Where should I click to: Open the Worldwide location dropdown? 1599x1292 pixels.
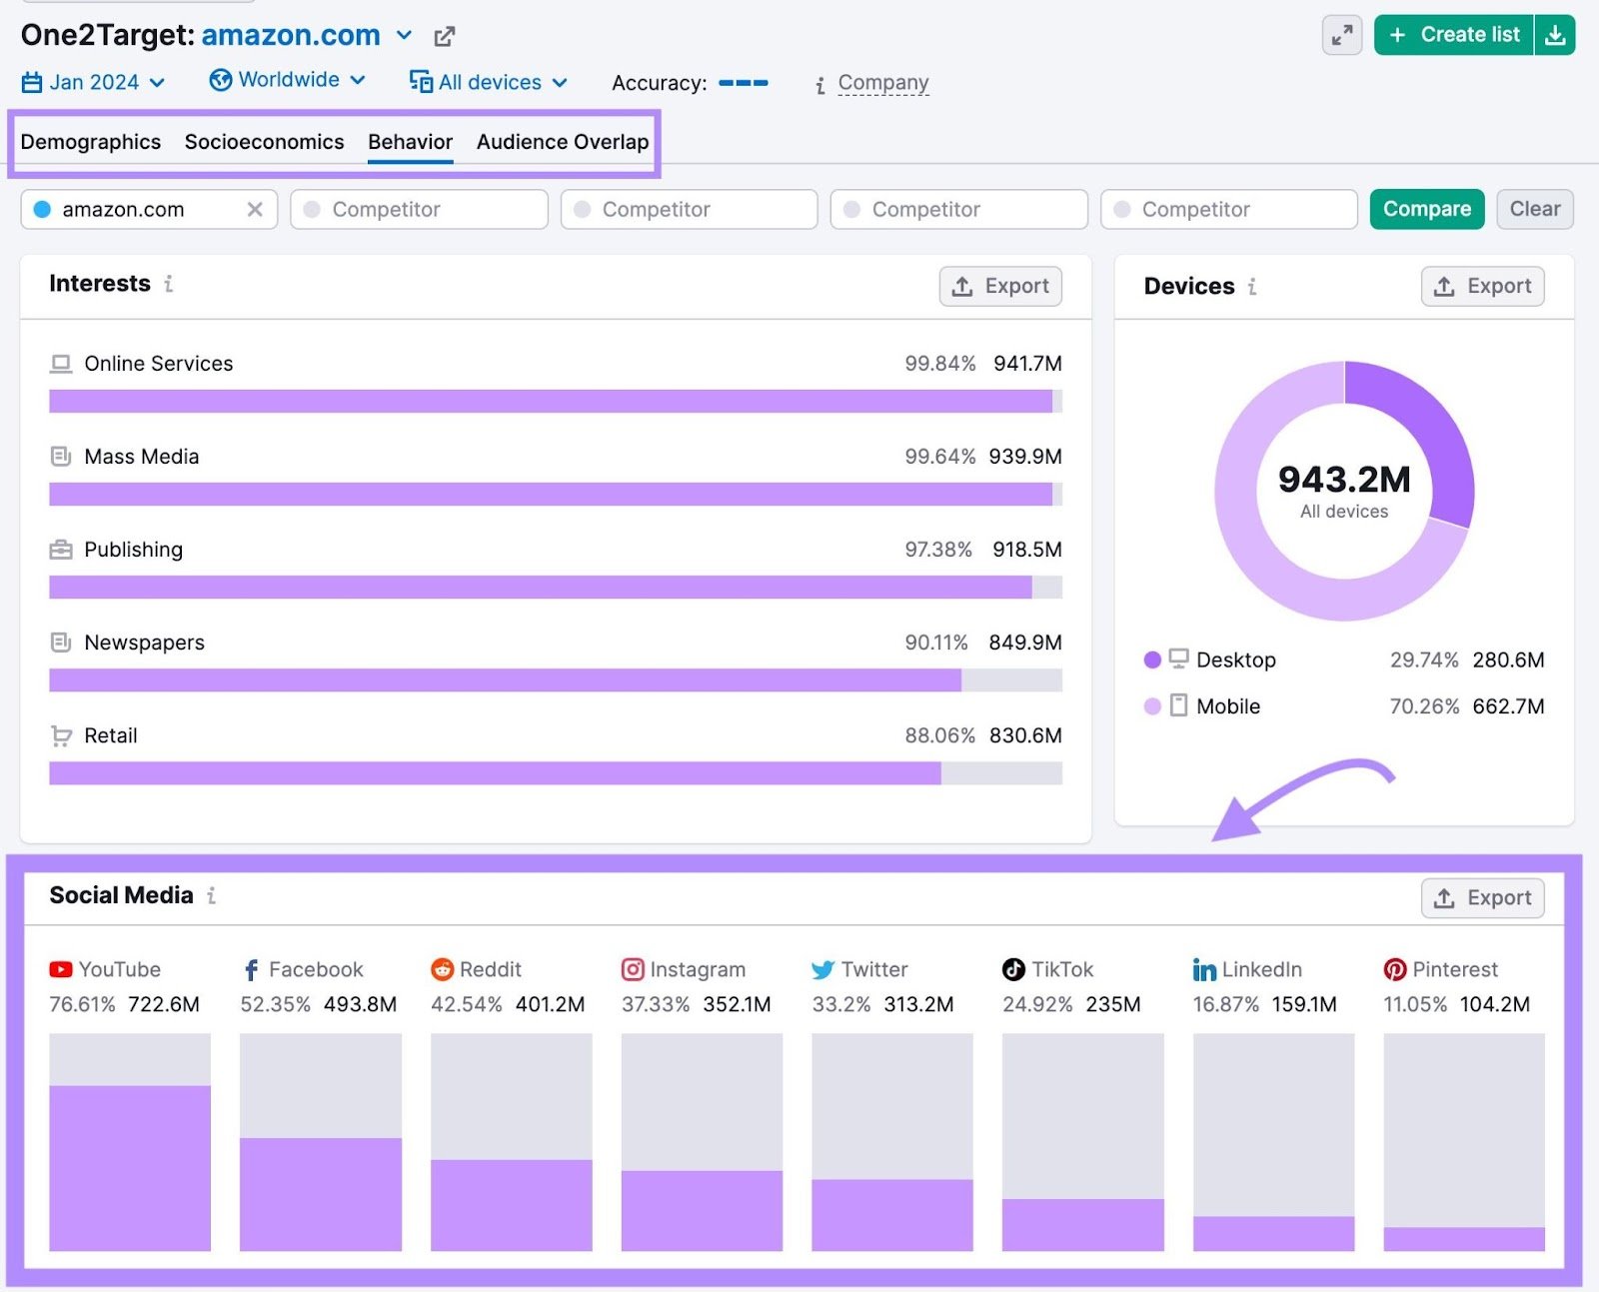287,80
